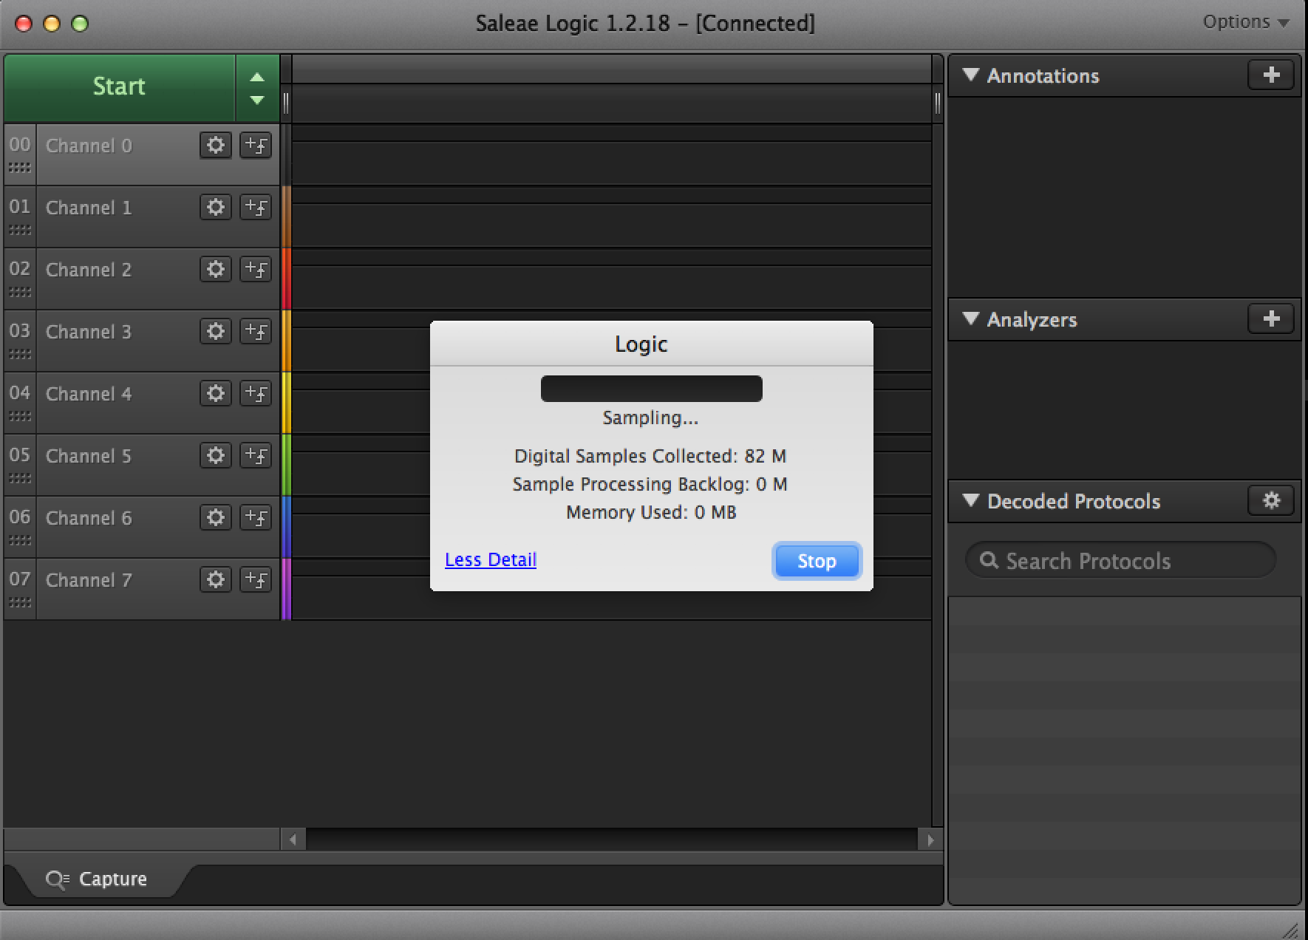Add a new analyzer with plus icon
1308x940 pixels.
coord(1270,319)
